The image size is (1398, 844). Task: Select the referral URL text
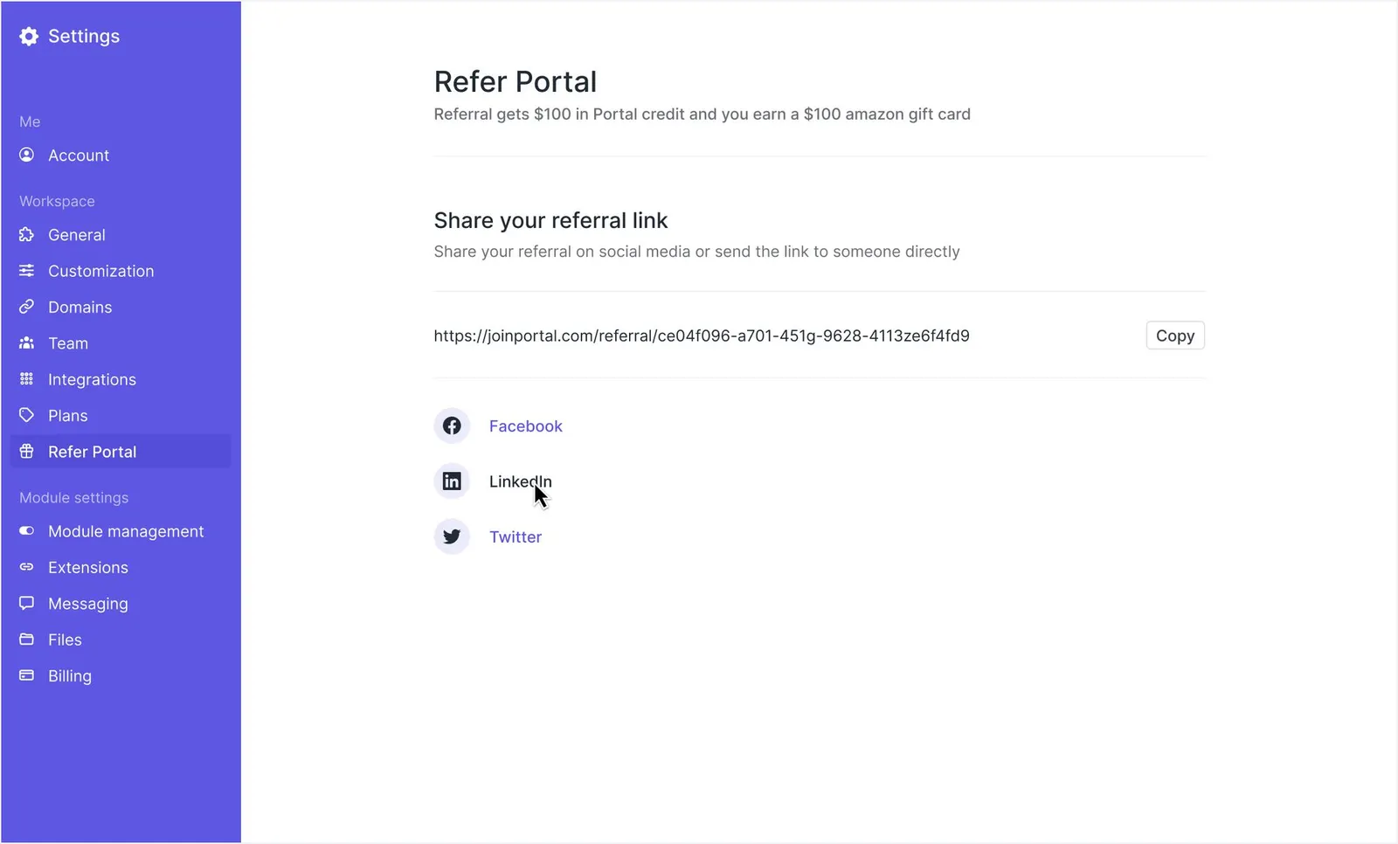(x=702, y=336)
